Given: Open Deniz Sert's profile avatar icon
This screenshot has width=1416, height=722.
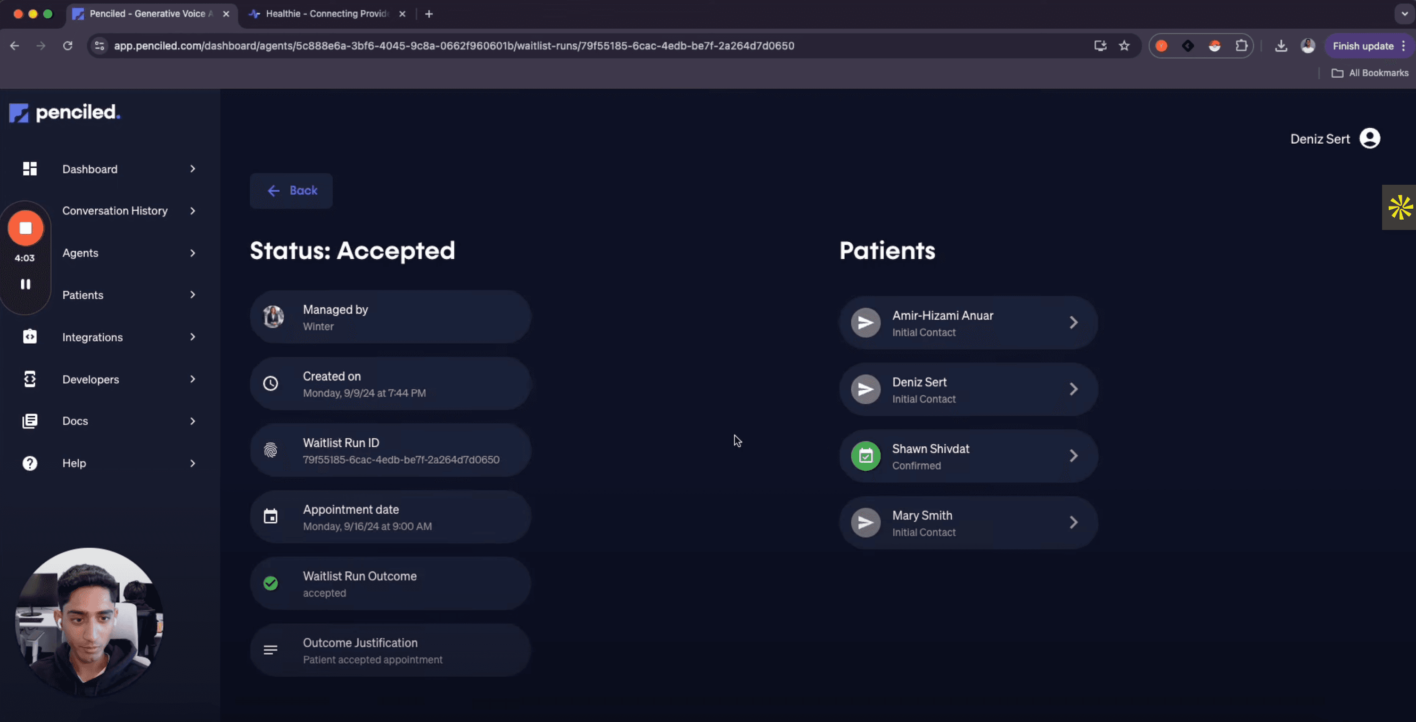Looking at the screenshot, I should coord(1369,139).
